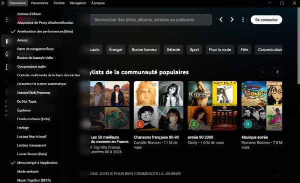Toggle Désactiver la lecture automatique

[41, 84]
